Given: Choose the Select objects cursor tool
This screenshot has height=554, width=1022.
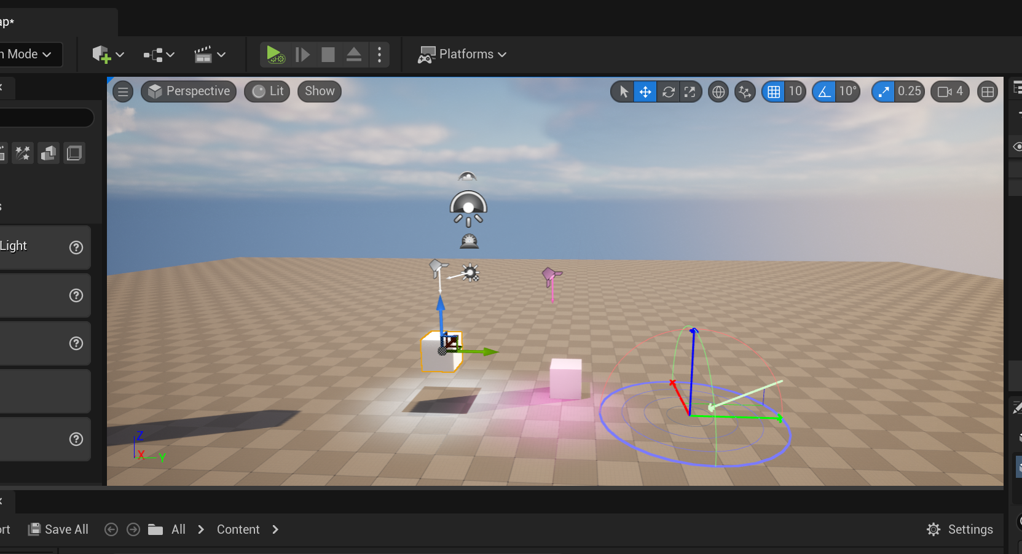Looking at the screenshot, I should 623,92.
